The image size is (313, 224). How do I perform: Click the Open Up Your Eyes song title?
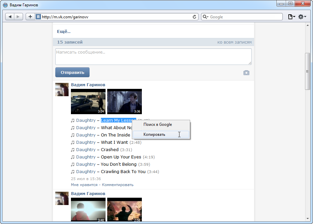pos(121,157)
